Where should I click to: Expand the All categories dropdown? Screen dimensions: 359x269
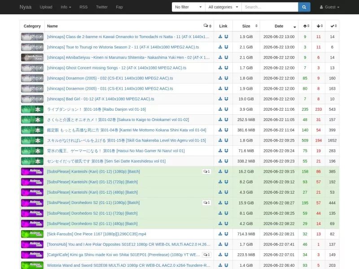223,7
